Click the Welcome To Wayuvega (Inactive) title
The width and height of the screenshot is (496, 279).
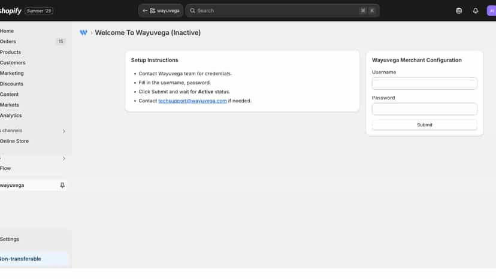(x=148, y=32)
